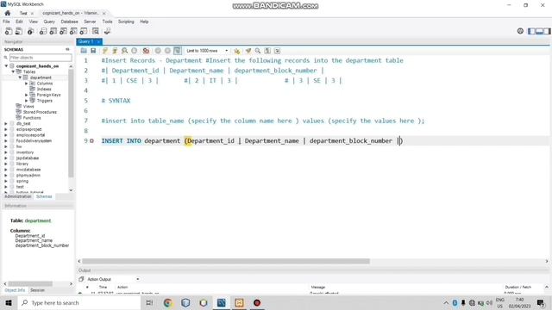Toggle the sidebar panel visibility

531,31
